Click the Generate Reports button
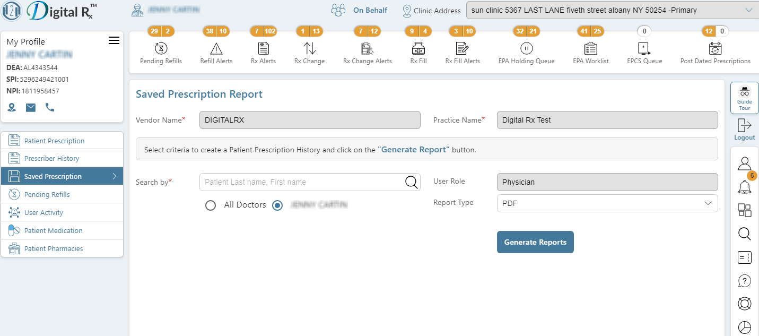759x336 pixels. [x=535, y=242]
